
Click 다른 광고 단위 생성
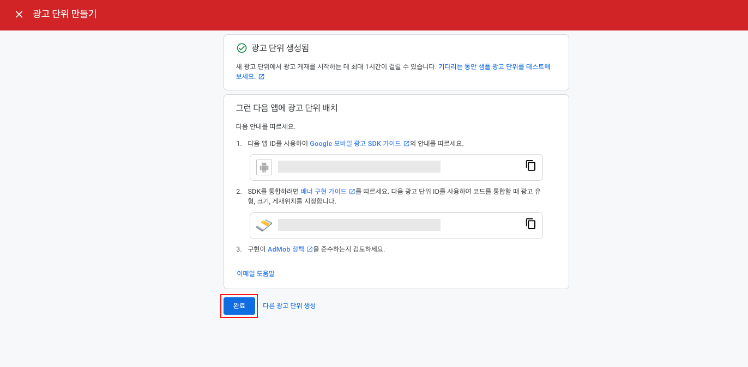(289, 306)
